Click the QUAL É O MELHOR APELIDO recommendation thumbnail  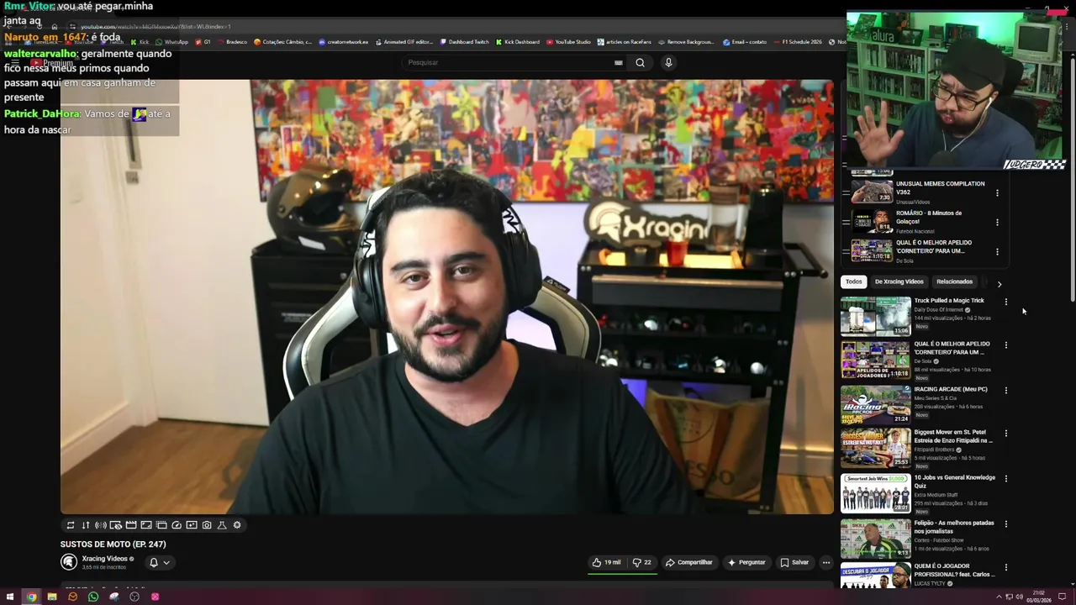pyautogui.click(x=875, y=360)
